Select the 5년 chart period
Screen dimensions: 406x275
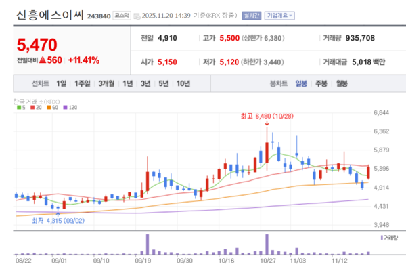pyautogui.click(x=164, y=83)
